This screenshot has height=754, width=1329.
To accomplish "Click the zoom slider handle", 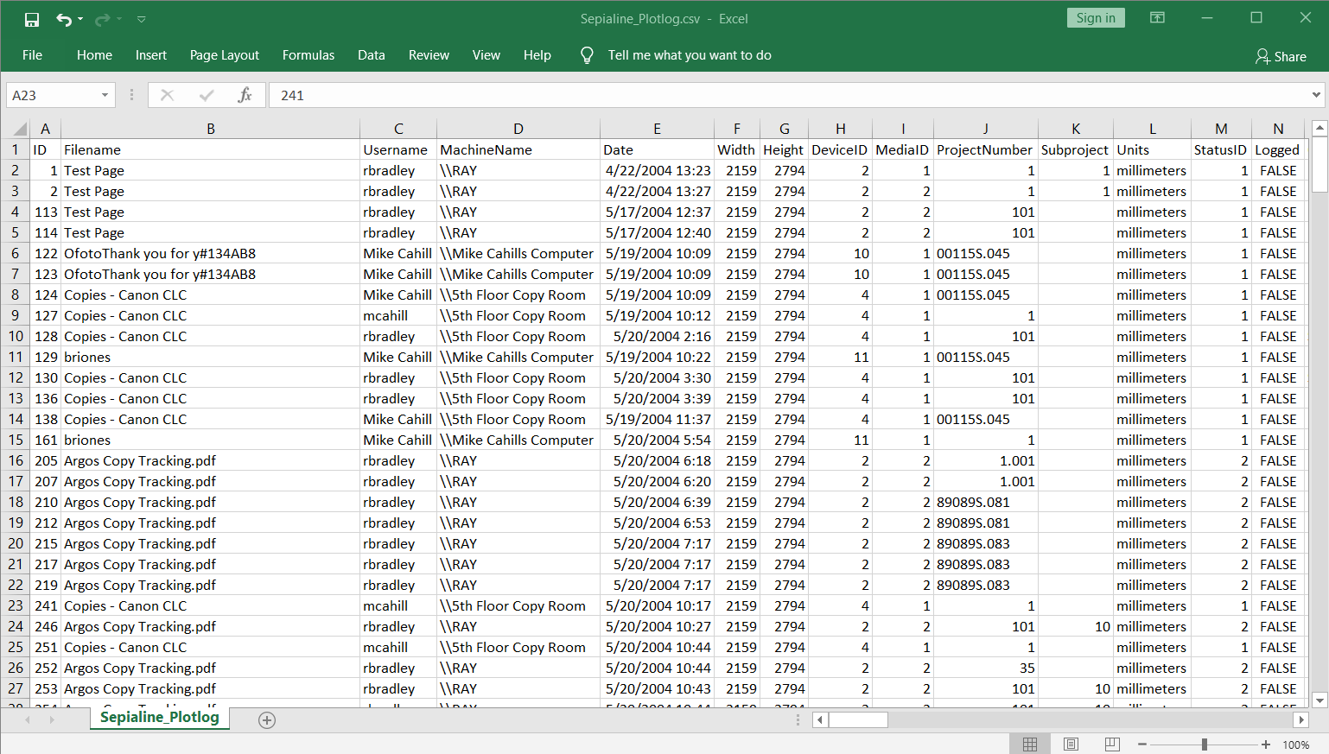I will tap(1204, 744).
